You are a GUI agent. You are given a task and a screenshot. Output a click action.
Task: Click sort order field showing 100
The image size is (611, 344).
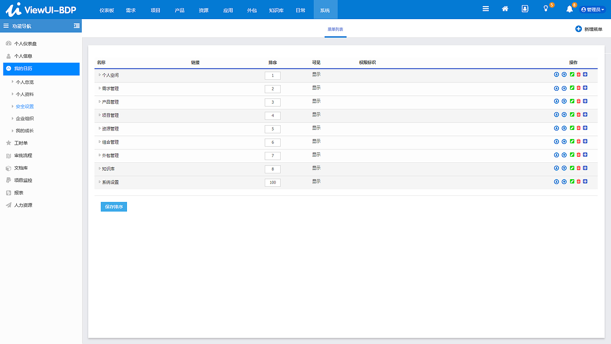pyautogui.click(x=273, y=183)
